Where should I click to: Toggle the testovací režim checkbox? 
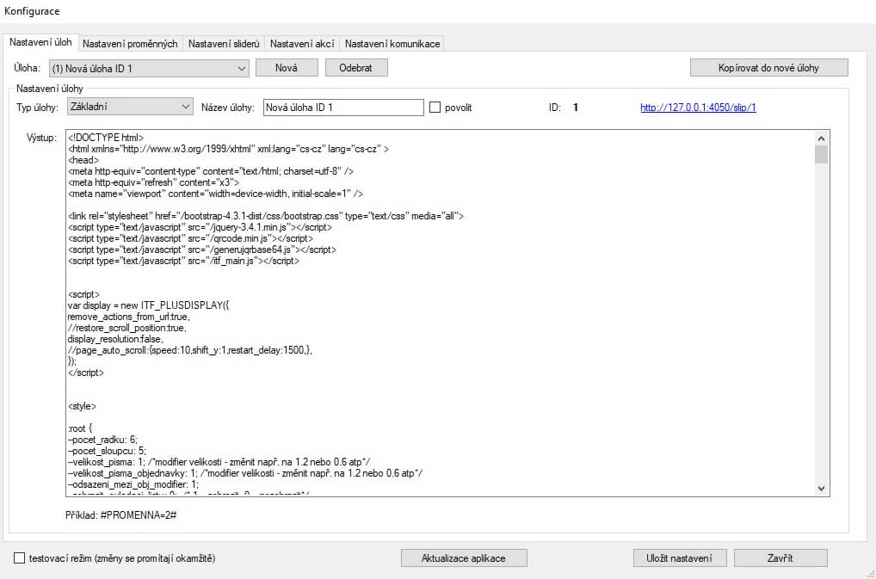[19, 557]
